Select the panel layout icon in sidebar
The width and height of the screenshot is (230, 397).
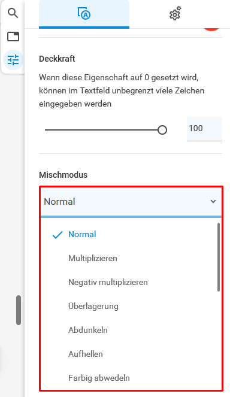(x=13, y=37)
